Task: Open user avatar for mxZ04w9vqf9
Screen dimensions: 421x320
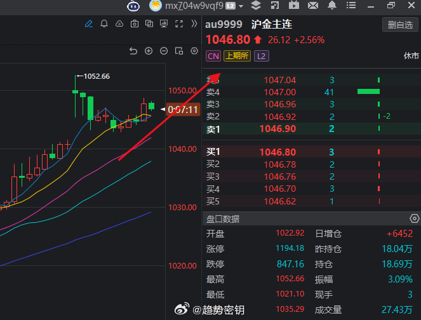Action: click(156, 5)
